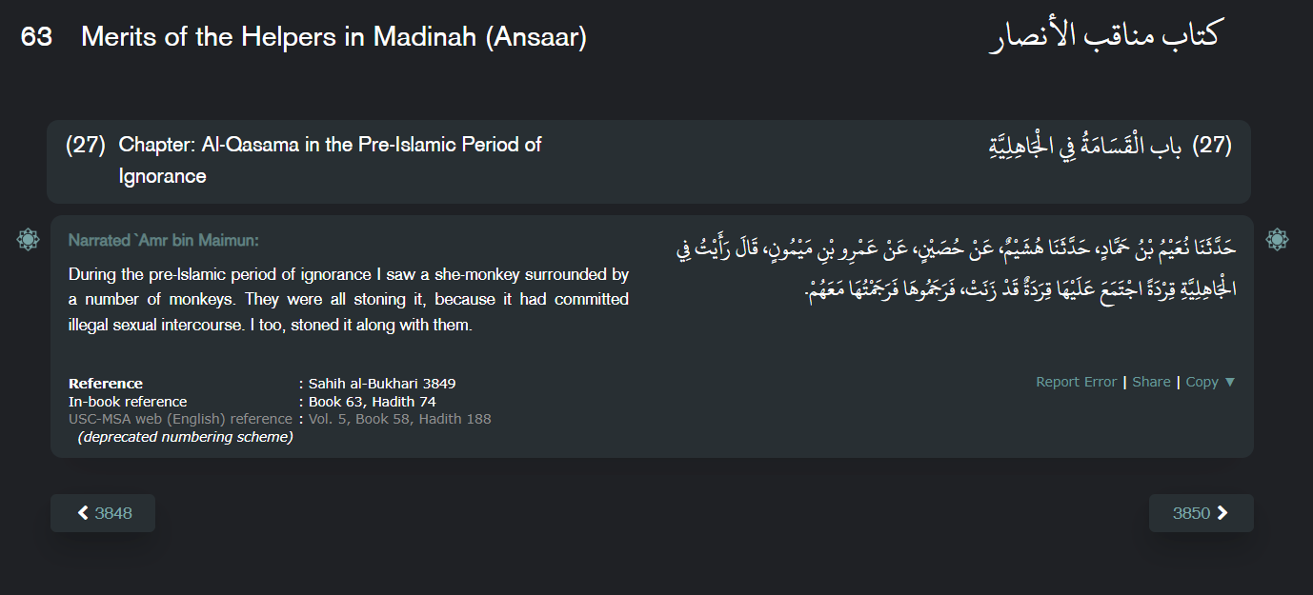Open the Copy dropdown arrow

(x=1229, y=382)
